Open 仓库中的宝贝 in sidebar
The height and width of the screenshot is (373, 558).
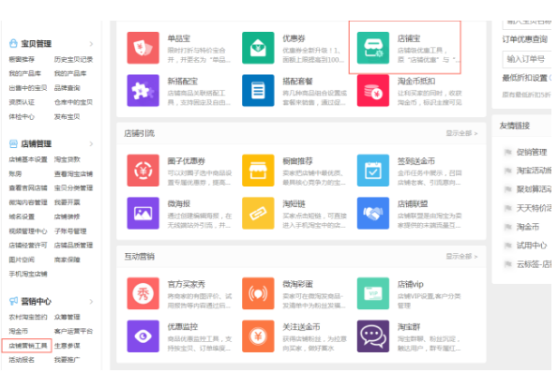[73, 102]
